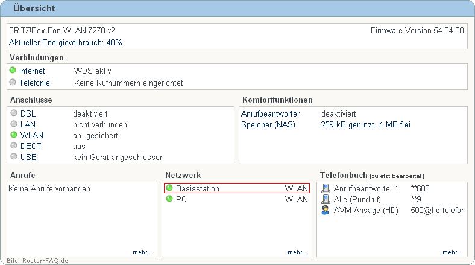Open Aktueller Energieverbrauch: 40% link
This screenshot has width=475, height=265.
coord(66,42)
